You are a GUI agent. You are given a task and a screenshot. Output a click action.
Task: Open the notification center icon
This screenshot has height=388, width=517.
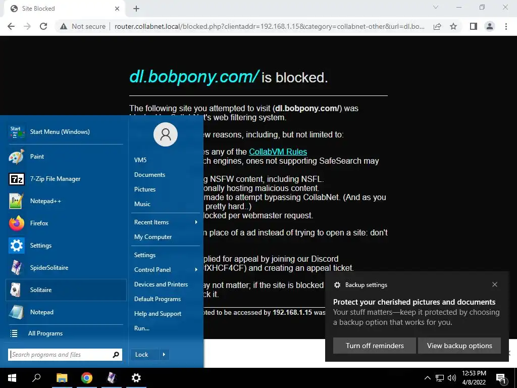click(501, 378)
